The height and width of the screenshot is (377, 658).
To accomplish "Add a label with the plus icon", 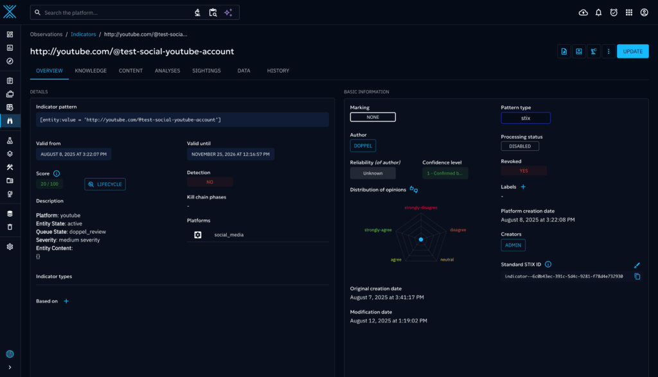I will click(523, 187).
